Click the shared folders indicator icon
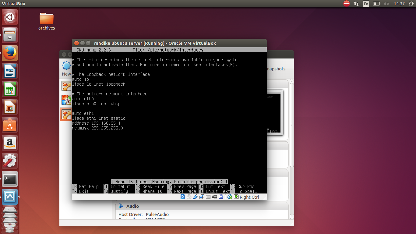The image size is (416, 234). pos(208,197)
